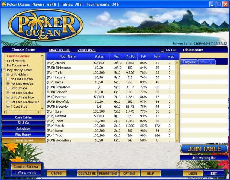
Task: Click the table list scroll-down arrow
Action: coord(177,141)
